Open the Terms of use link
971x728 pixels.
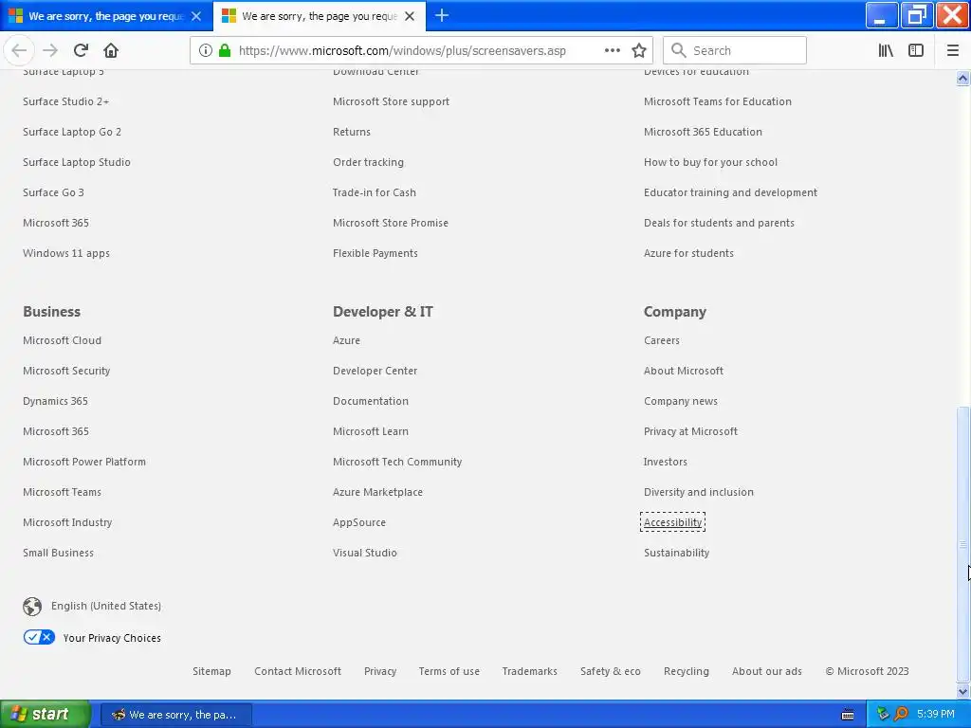449,671
